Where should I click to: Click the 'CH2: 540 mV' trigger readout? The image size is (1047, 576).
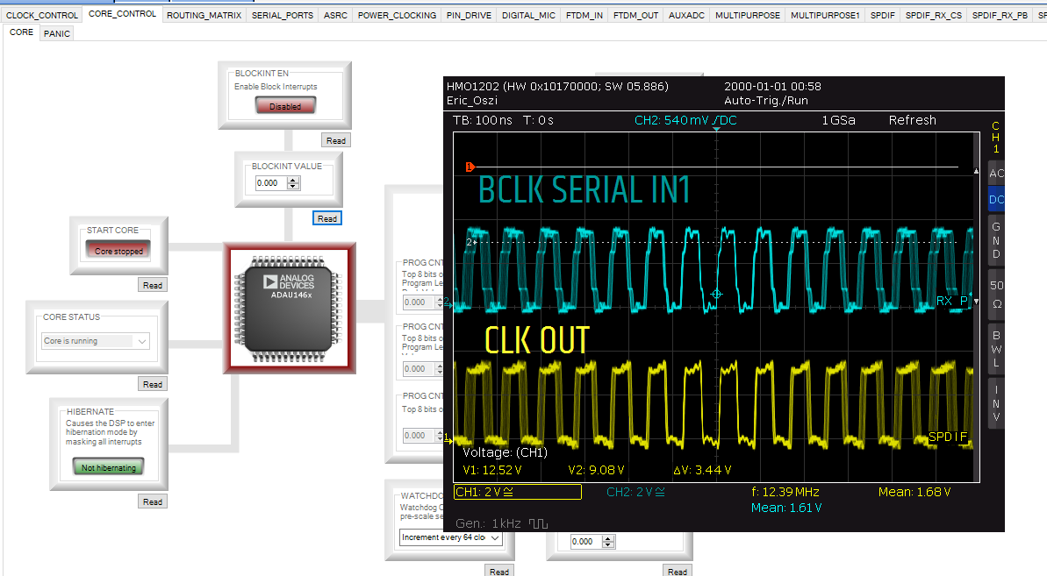(685, 120)
